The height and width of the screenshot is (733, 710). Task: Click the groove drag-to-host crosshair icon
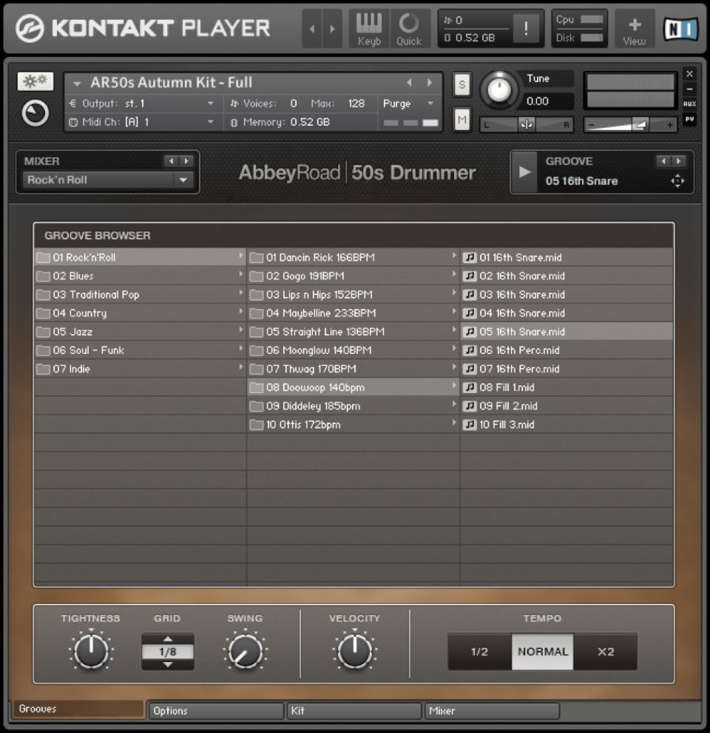tap(677, 181)
